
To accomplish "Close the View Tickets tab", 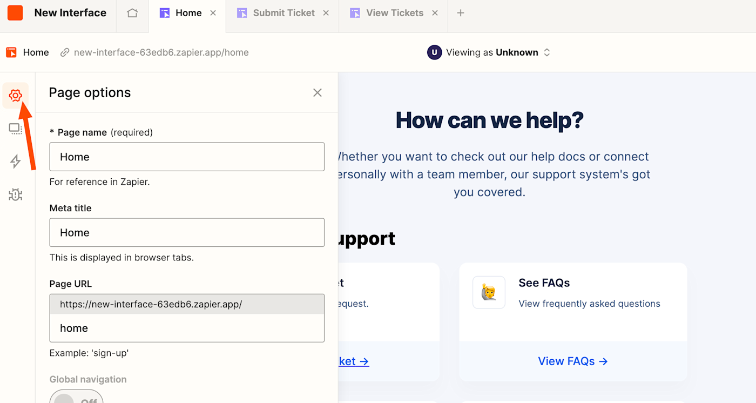I will (x=435, y=13).
